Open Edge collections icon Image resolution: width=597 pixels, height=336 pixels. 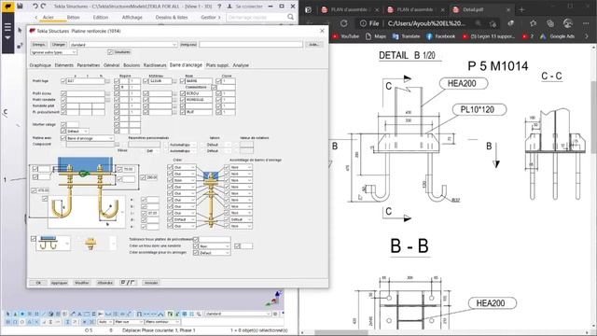click(550, 23)
